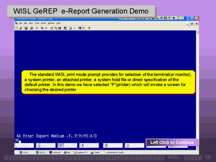Open the Window menu
216x162 pixels.
click(x=51, y=23)
